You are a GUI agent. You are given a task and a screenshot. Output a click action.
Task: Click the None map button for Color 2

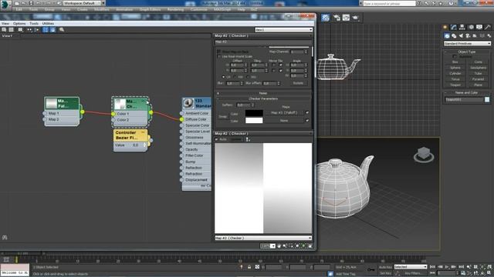tap(285, 121)
